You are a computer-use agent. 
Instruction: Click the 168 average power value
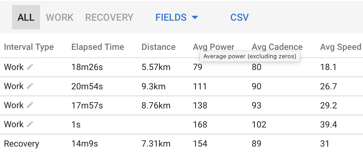(200, 124)
